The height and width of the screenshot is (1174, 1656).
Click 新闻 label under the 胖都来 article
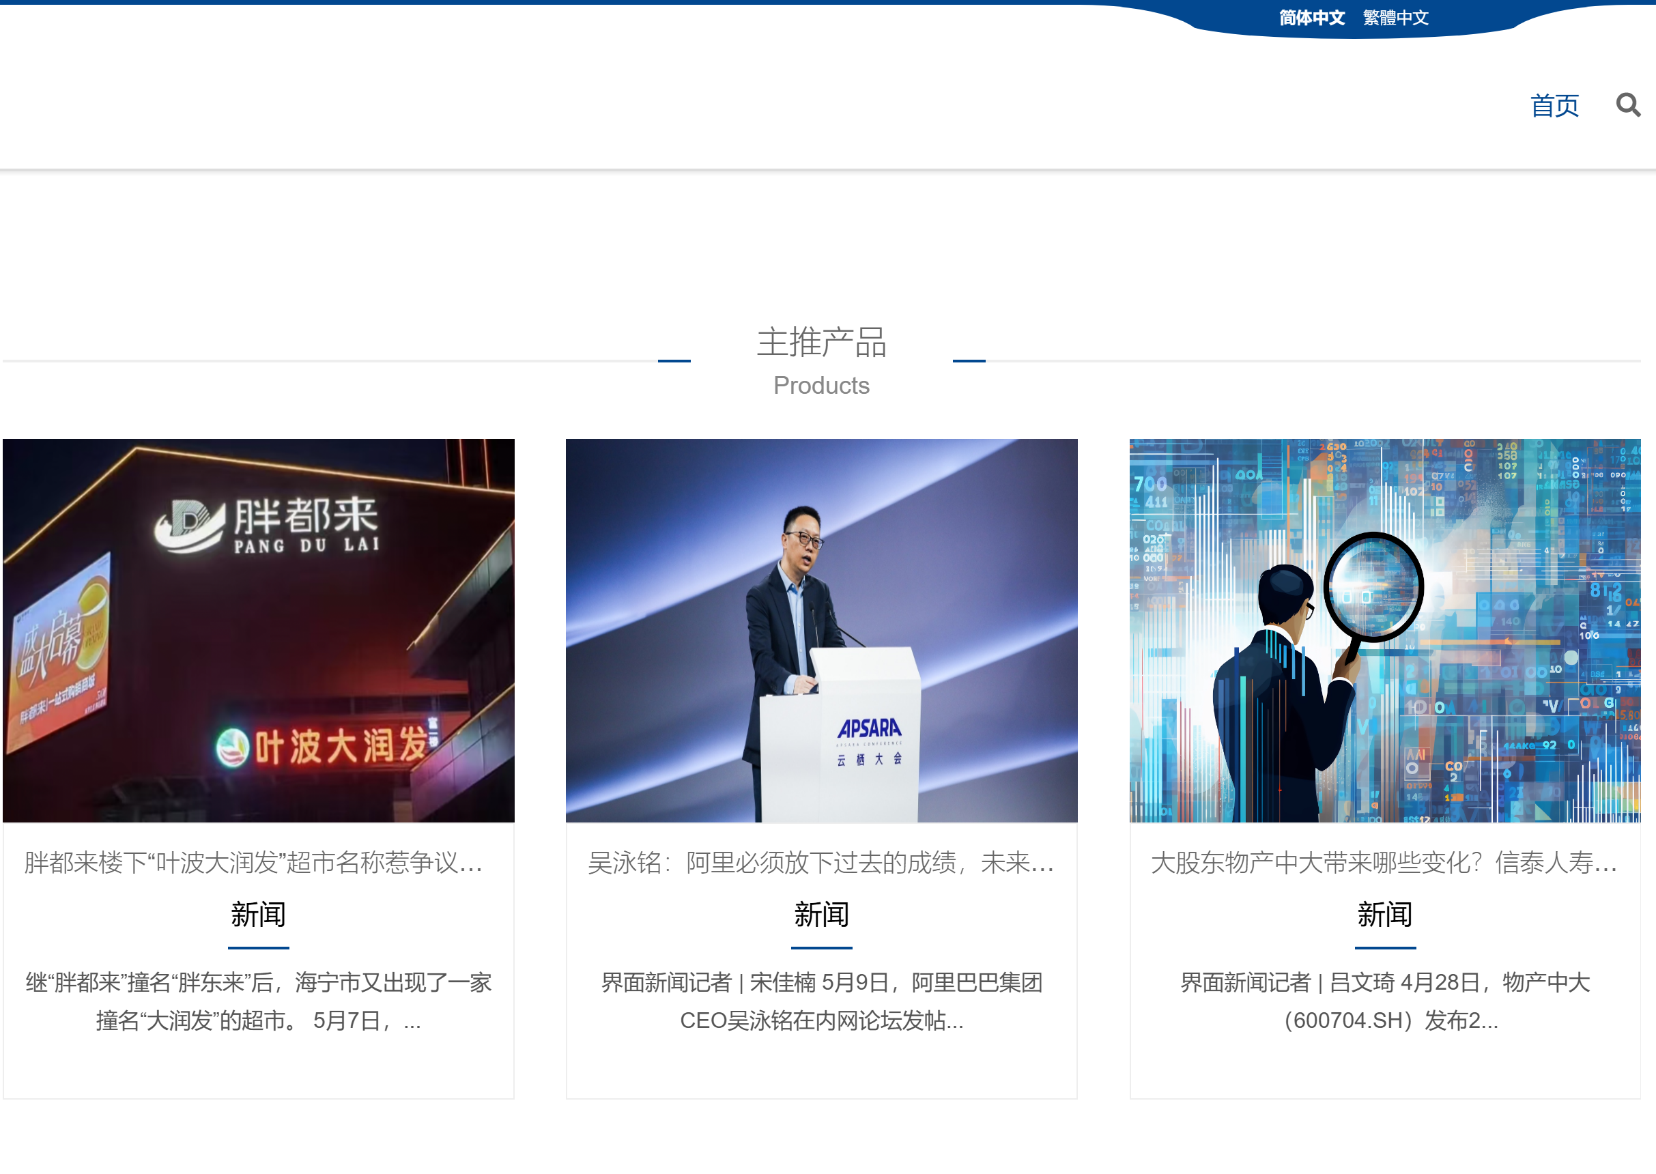coord(258,915)
